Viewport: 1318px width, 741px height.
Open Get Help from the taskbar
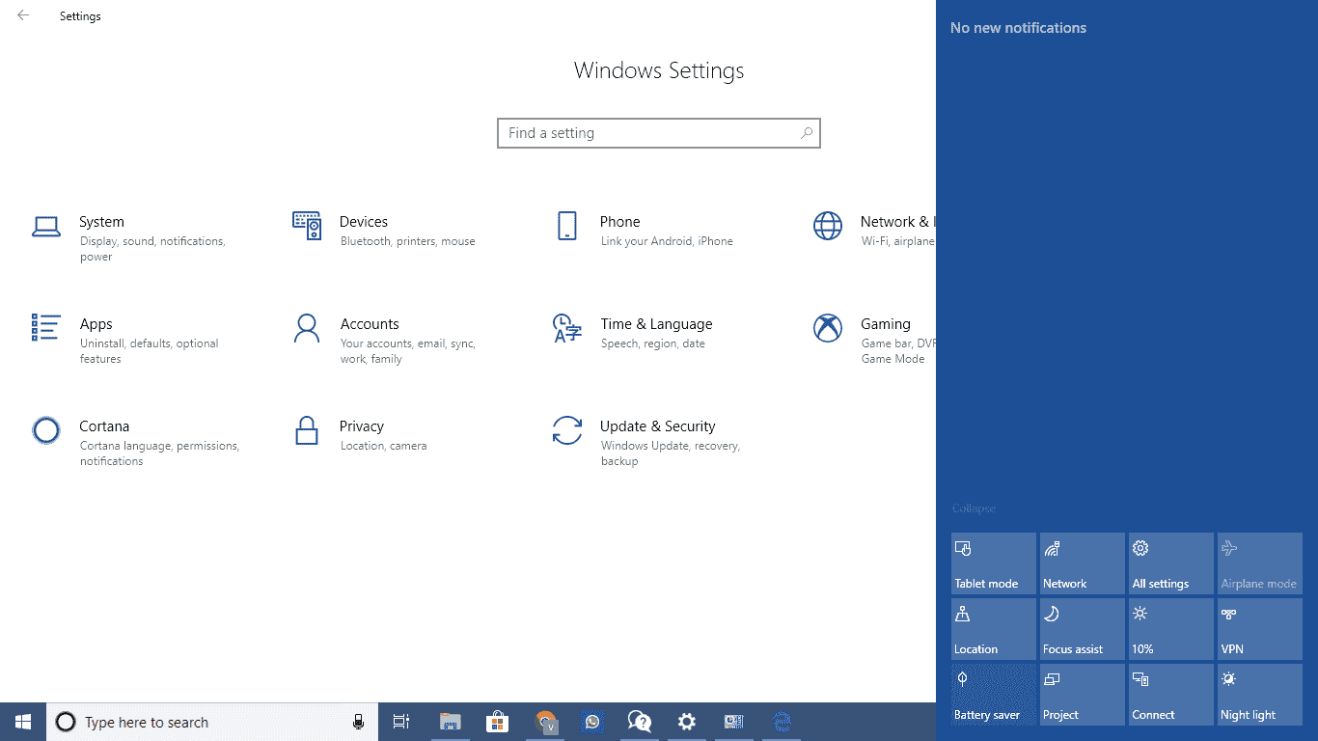[639, 722]
